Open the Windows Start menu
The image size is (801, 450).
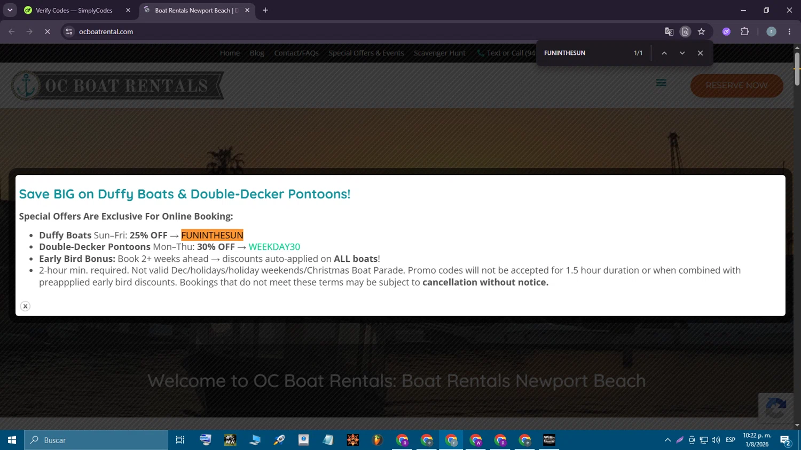pyautogui.click(x=12, y=440)
